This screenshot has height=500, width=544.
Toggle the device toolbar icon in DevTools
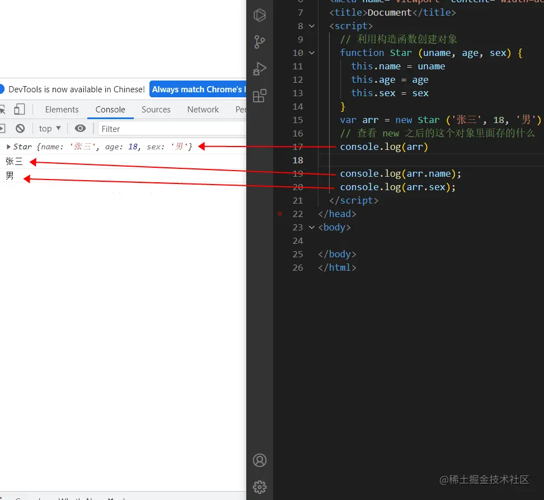tap(20, 109)
